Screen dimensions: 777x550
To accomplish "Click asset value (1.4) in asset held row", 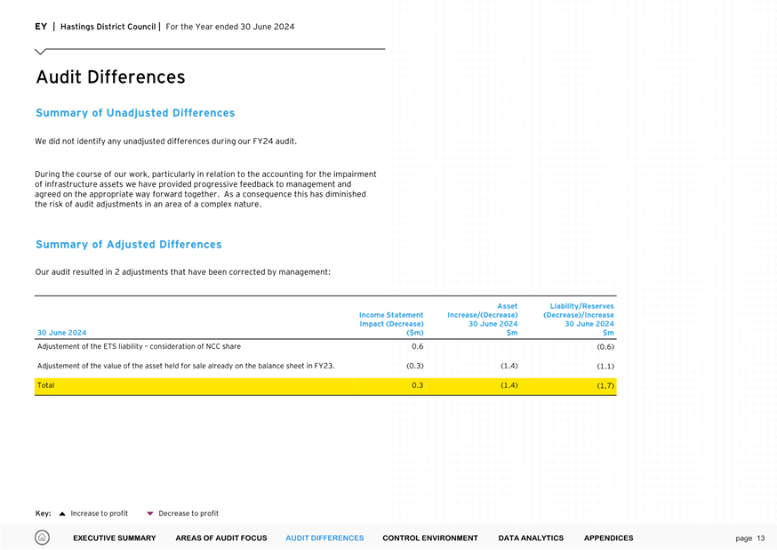I will [x=509, y=366].
